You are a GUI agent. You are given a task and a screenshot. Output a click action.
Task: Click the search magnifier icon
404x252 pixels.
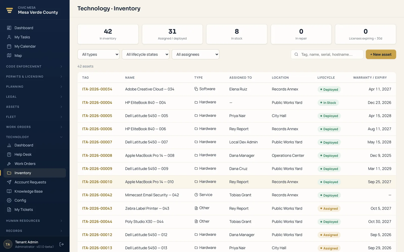coord(296,54)
